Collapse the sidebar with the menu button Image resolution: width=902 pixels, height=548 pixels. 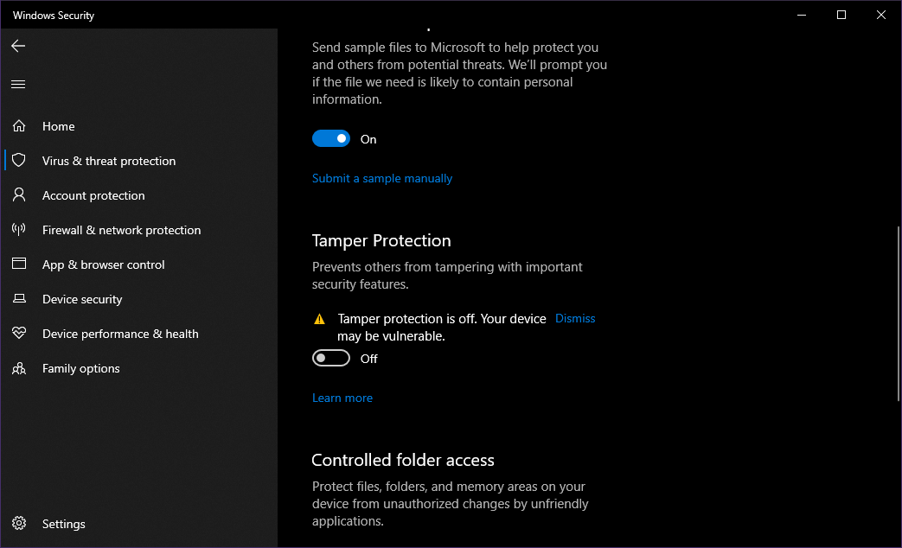[x=18, y=84]
